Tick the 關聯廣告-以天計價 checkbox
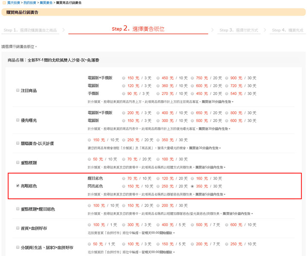Viewport: 307px width, 256px height. pyautogui.click(x=17, y=143)
